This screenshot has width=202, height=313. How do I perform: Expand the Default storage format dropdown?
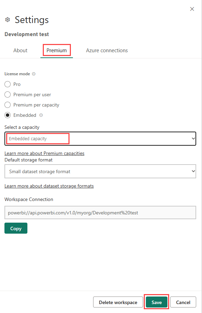(x=100, y=171)
